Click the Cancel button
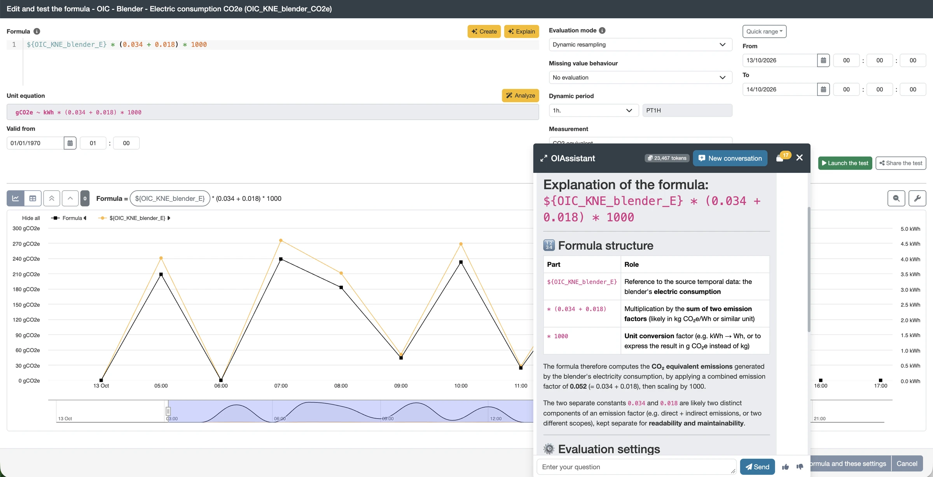This screenshot has width=933, height=477. pos(907,464)
